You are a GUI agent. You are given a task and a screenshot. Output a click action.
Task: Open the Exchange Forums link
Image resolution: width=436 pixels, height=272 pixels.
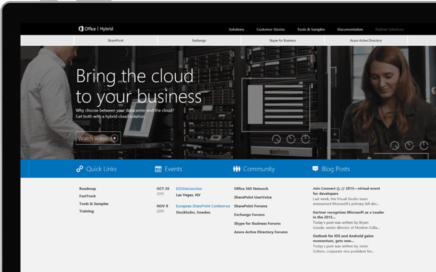tap(249, 215)
